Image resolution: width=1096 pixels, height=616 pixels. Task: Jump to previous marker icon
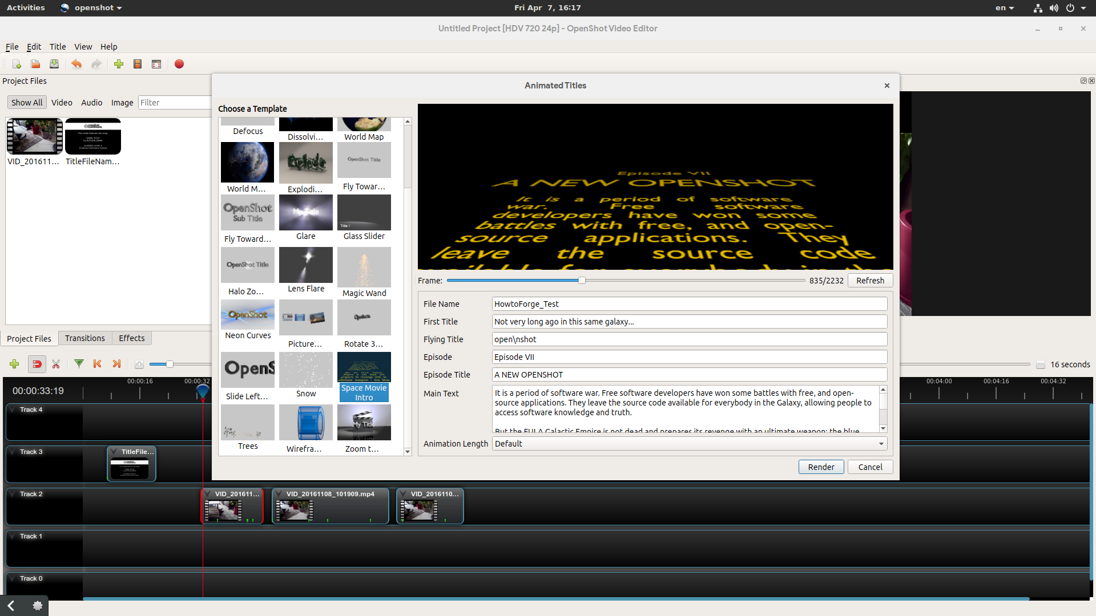98,364
